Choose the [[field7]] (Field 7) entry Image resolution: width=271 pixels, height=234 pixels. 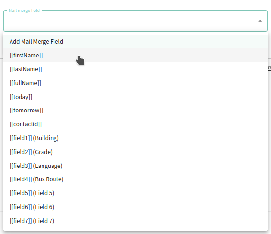(x=135, y=221)
